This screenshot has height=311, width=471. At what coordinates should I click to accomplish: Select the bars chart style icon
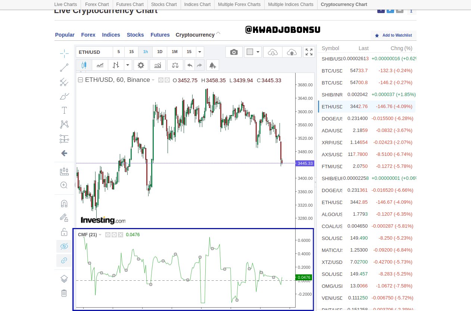tap(116, 65)
